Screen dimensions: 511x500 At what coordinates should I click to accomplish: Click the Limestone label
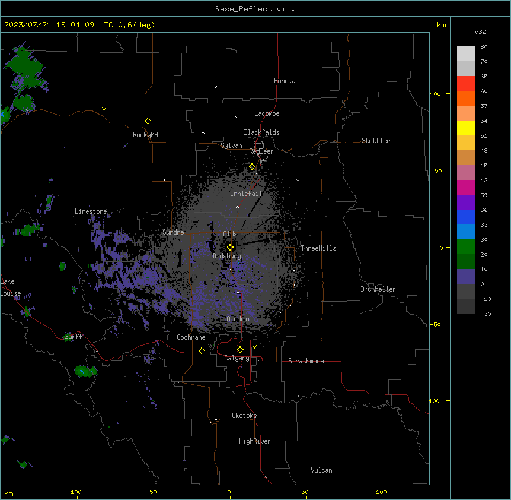91,211
